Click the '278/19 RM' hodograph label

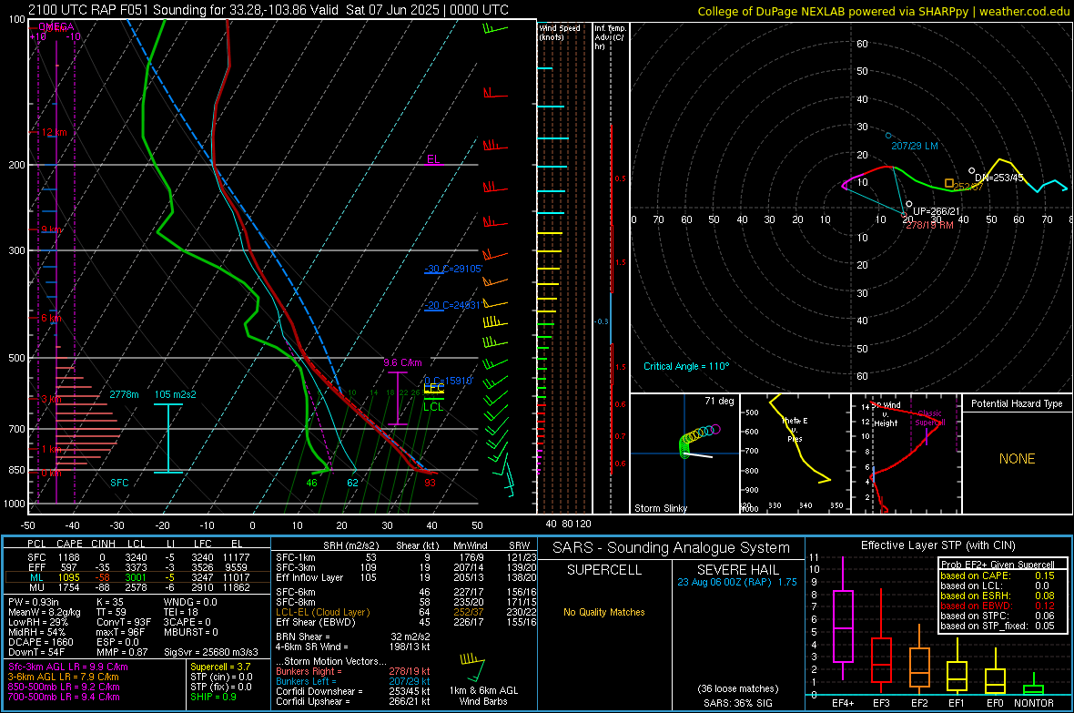click(929, 225)
